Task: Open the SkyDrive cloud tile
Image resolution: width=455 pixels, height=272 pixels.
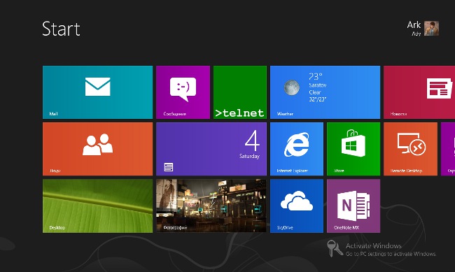Action: coord(297,206)
